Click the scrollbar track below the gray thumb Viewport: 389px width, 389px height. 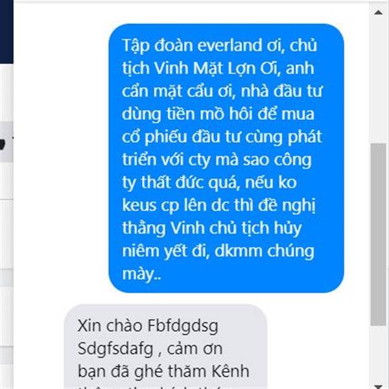point(379,353)
